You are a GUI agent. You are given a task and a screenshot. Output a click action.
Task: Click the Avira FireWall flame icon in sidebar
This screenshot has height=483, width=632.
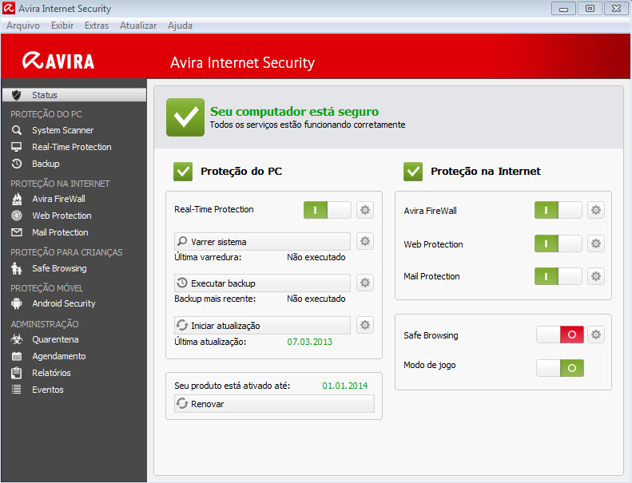click(17, 199)
